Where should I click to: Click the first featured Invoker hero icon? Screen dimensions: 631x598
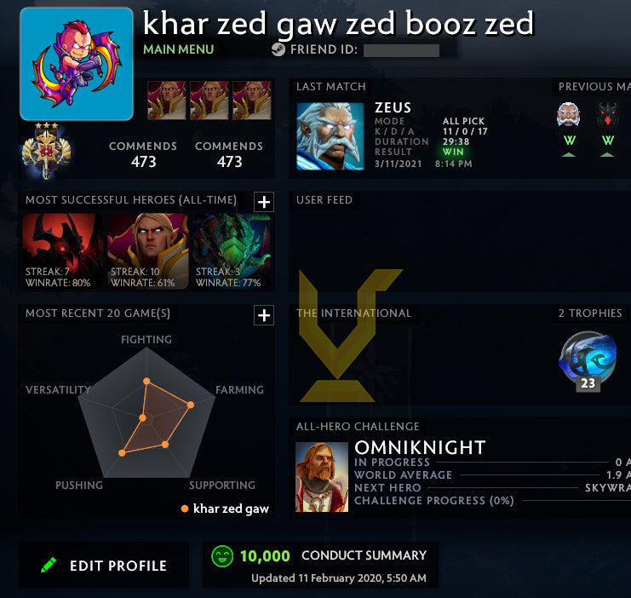167,101
